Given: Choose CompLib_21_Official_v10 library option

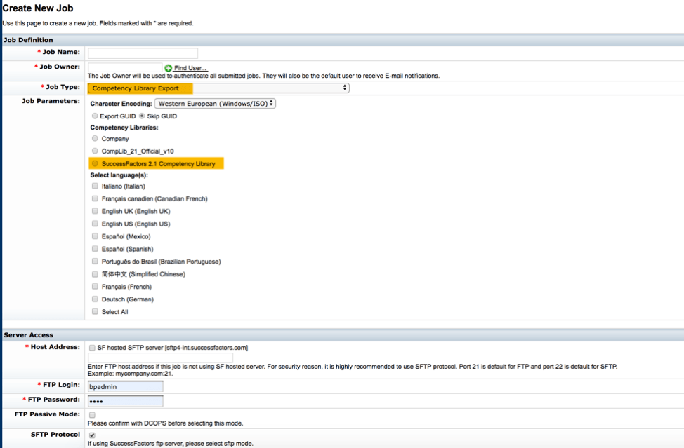Looking at the screenshot, I should pos(95,151).
